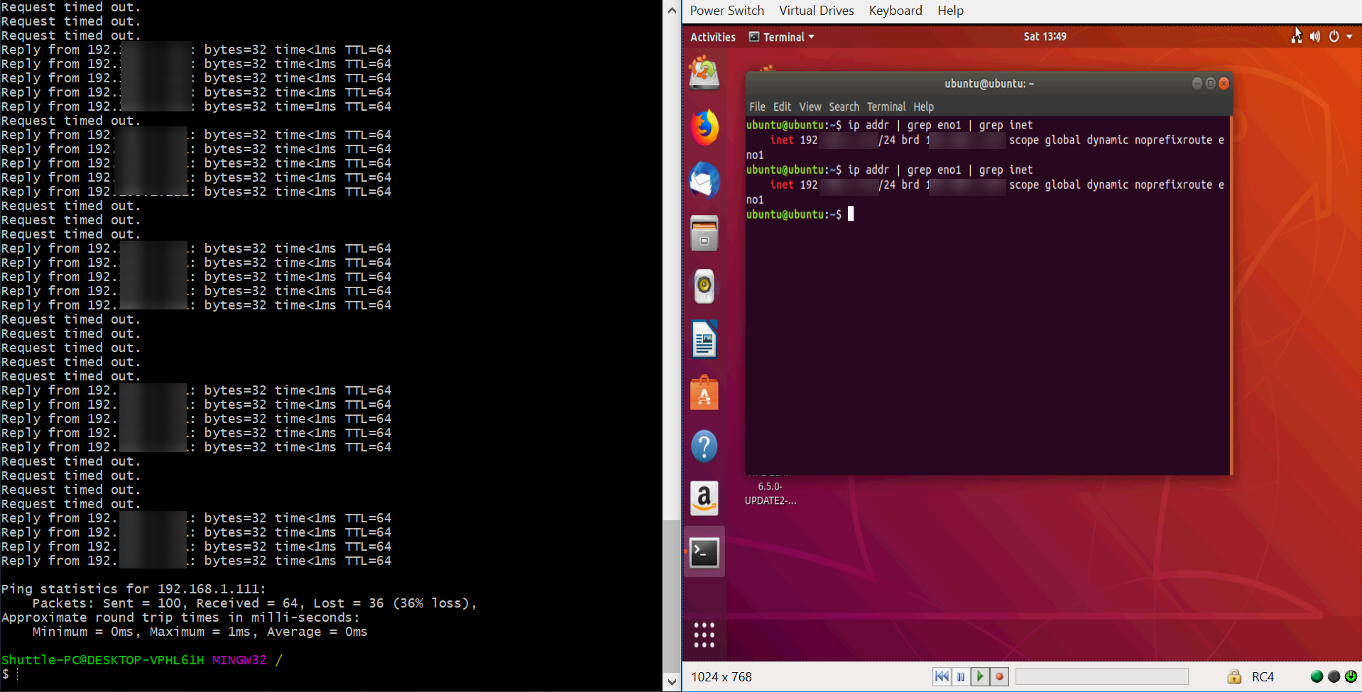Image resolution: width=1362 pixels, height=692 pixels.
Task: Click the 'Packets: Sent = 100' statistics line
Action: pyautogui.click(x=255, y=603)
